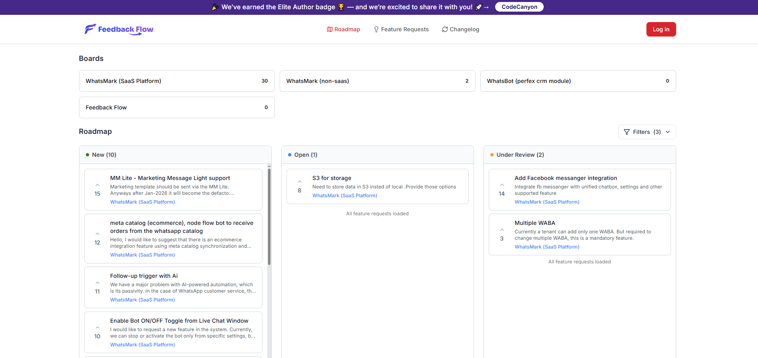Open the CodeCanyon banner button

(519, 7)
